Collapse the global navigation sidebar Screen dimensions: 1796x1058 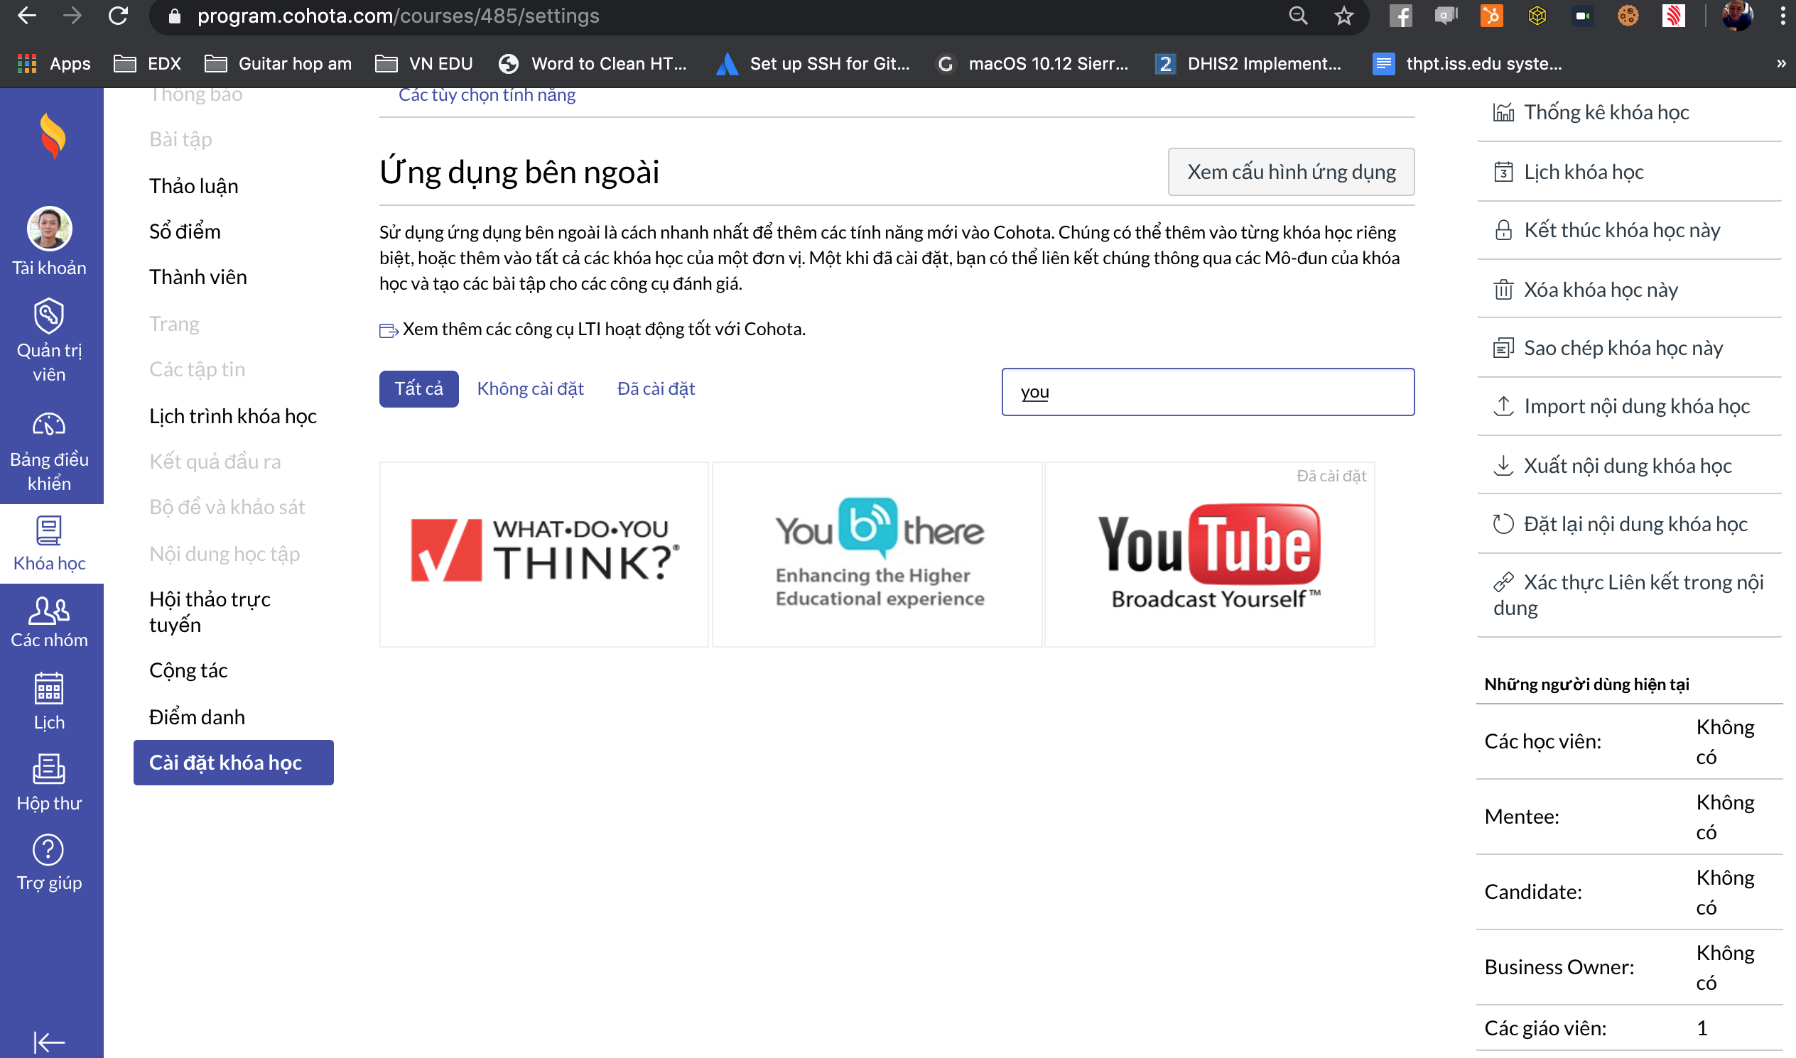tap(49, 1042)
